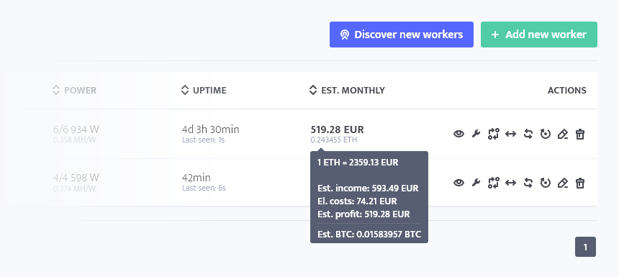
Task: Delete the second worker using trash icon
Action: [x=579, y=183]
